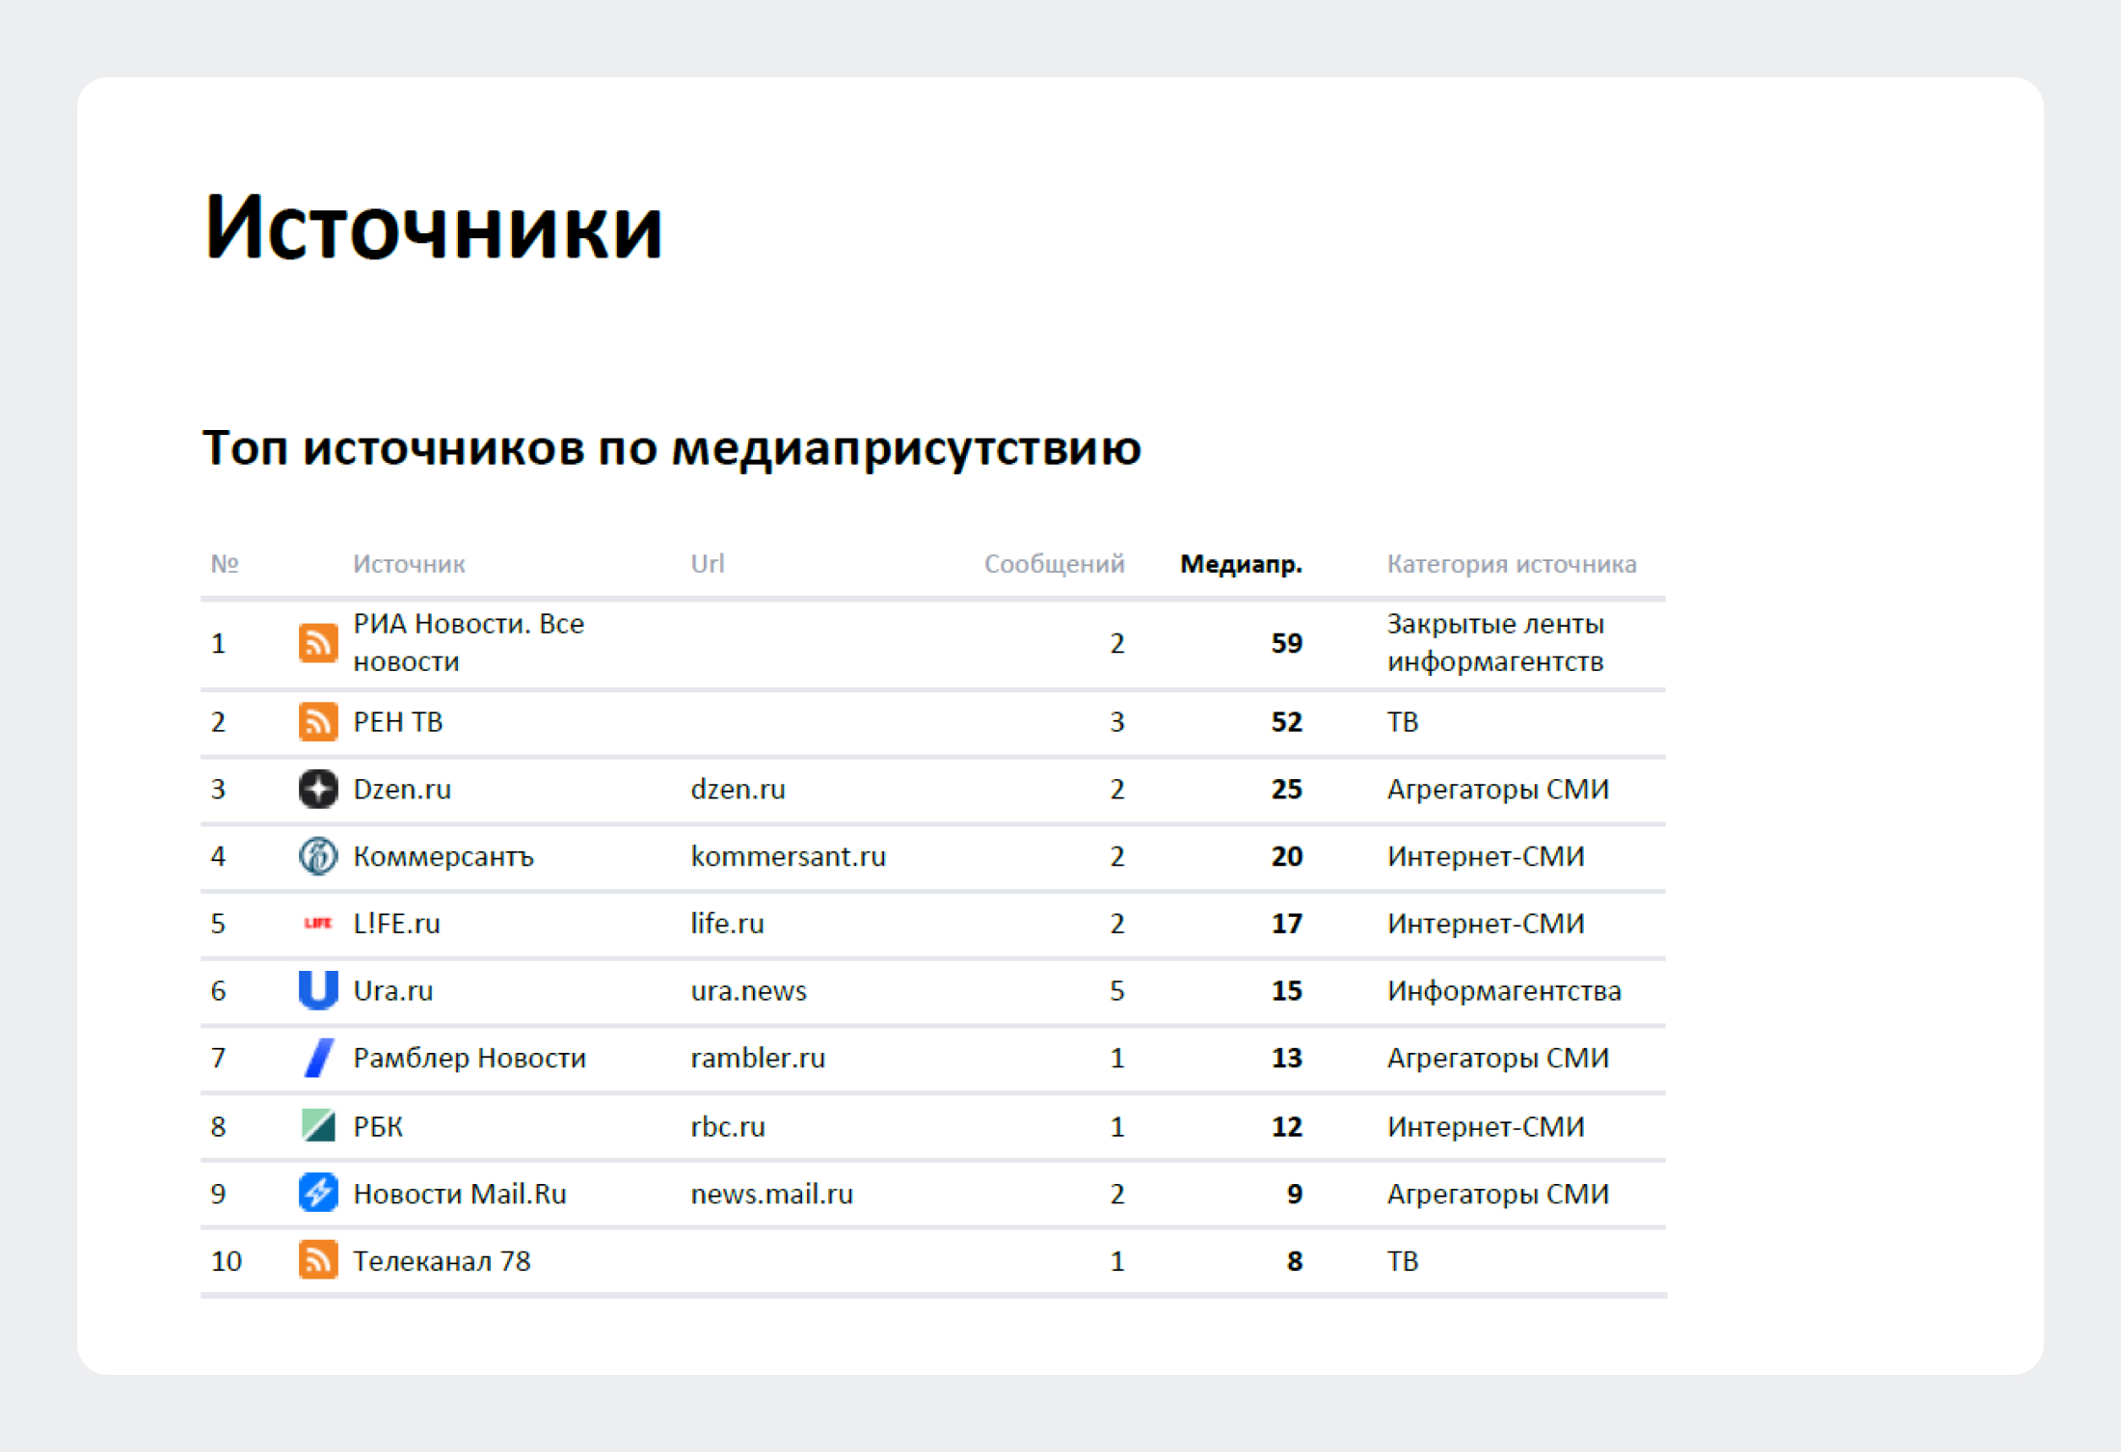Image resolution: width=2121 pixels, height=1452 pixels.
Task: Sort by the Медиапр. column header
Action: tap(1241, 564)
